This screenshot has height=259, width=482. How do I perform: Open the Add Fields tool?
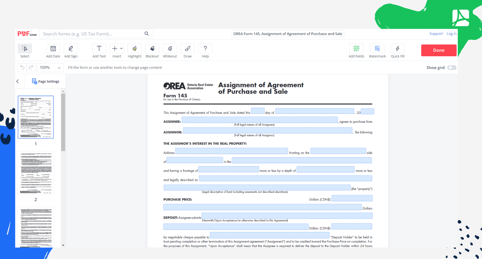(356, 51)
